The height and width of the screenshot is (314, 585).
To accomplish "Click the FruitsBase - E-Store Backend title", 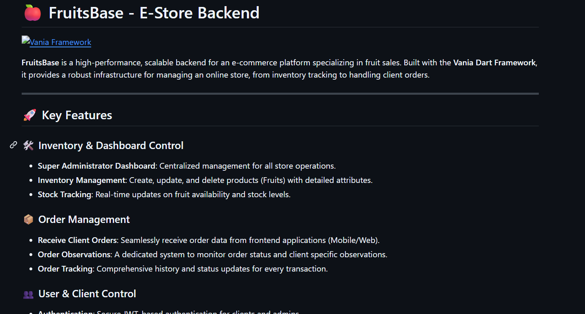I will tap(154, 13).
